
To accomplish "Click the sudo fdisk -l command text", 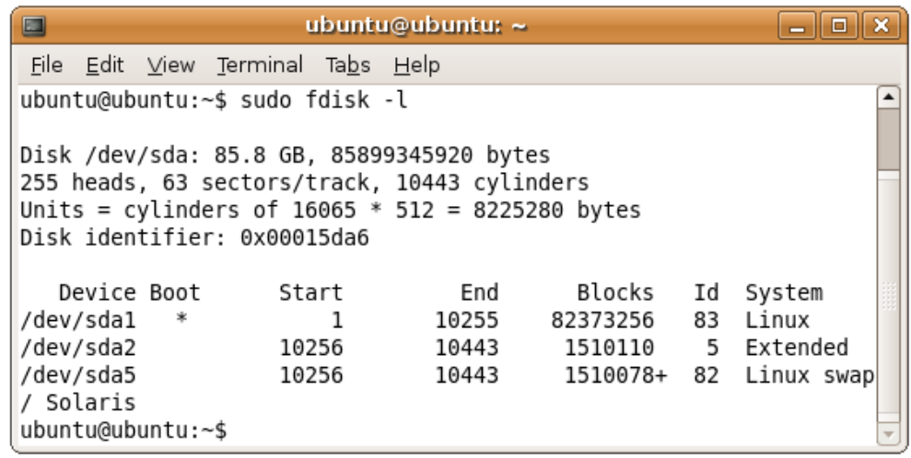I will click(323, 100).
